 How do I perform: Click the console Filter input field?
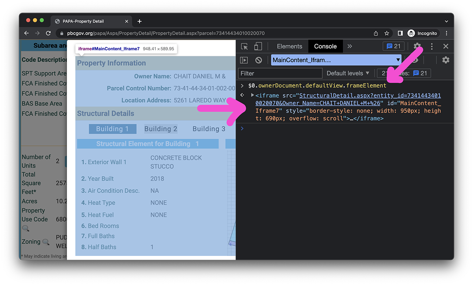[280, 73]
